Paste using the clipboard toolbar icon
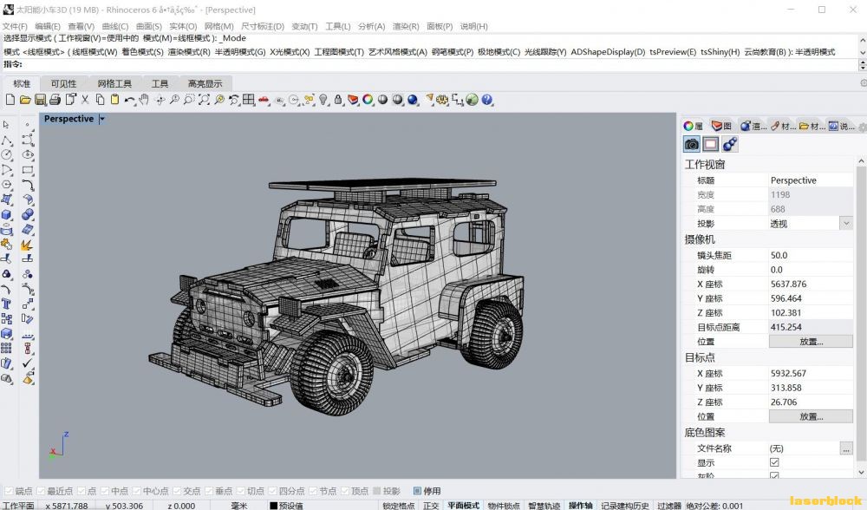 click(115, 100)
